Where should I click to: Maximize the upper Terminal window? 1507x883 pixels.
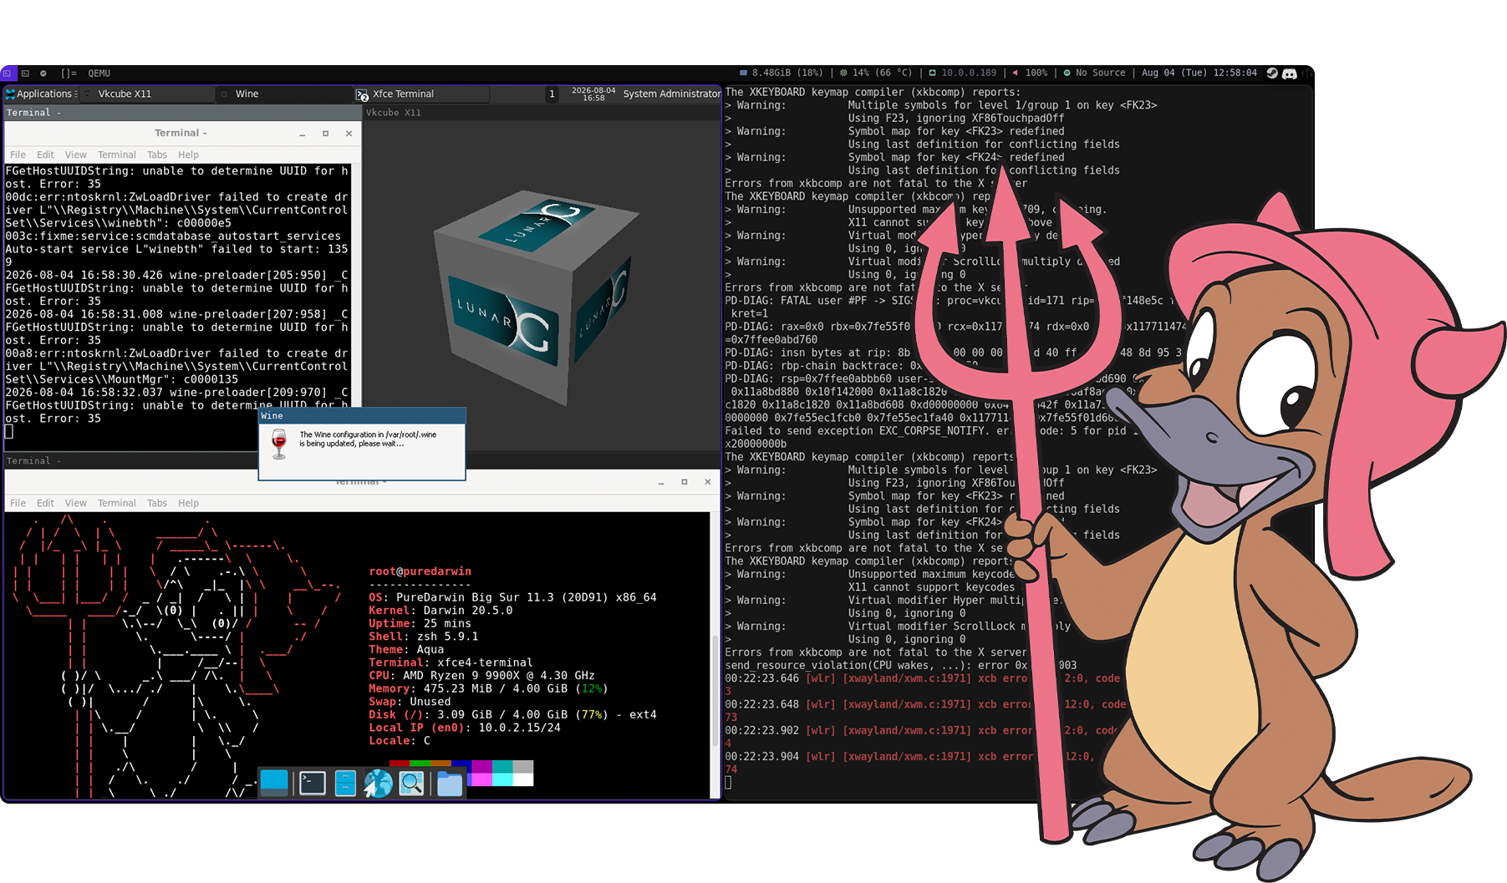point(325,134)
